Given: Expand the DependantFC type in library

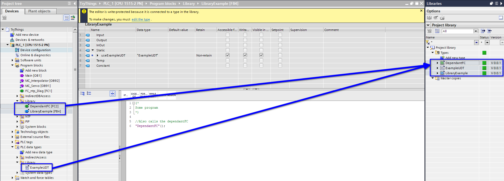Looking at the screenshot, I should pos(437,63).
